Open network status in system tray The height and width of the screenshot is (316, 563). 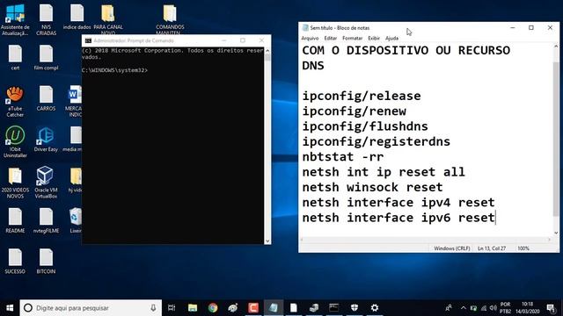coord(483,308)
